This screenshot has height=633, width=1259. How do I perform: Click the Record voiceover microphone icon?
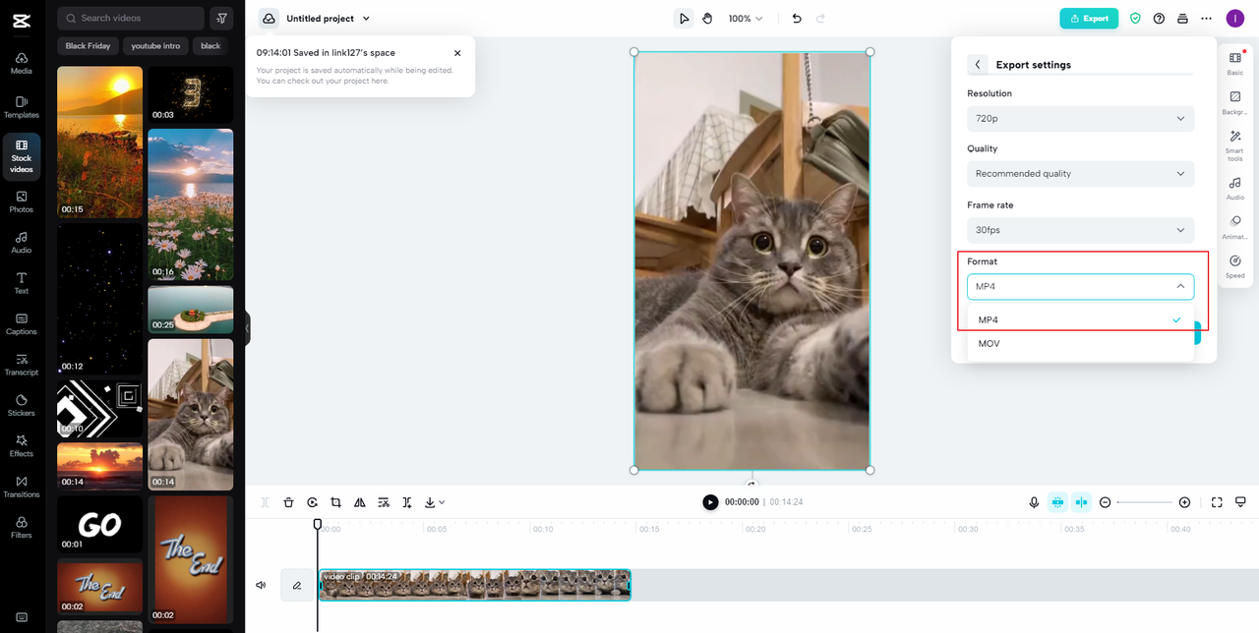point(1034,502)
